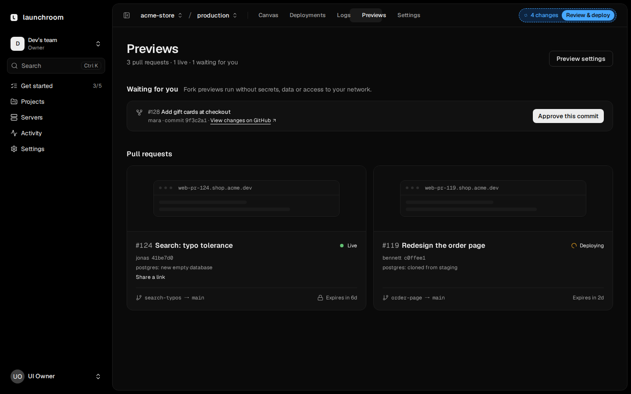Viewport: 631px width, 394px height.
Task: Open the production environment dropdown
Action: pos(217,15)
